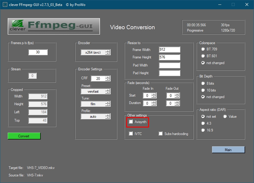Click target file name VHS-7_VIDEO.mkv

click(41, 168)
